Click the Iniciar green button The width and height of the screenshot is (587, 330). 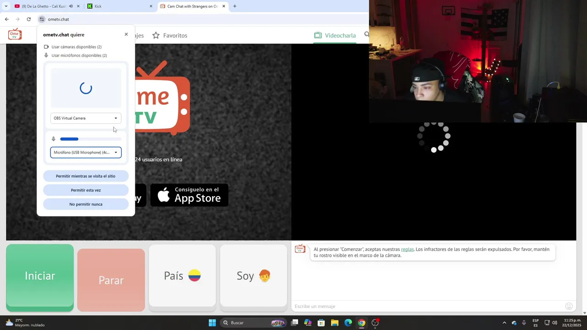tap(40, 276)
